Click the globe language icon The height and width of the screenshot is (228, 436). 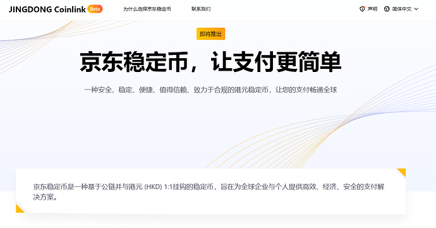[387, 9]
